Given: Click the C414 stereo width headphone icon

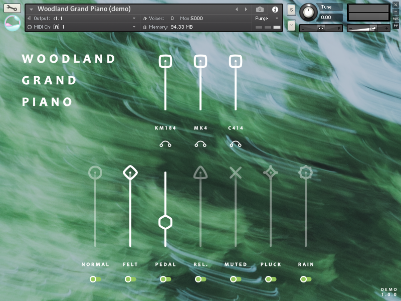Looking at the screenshot, I should pyautogui.click(x=235, y=144).
